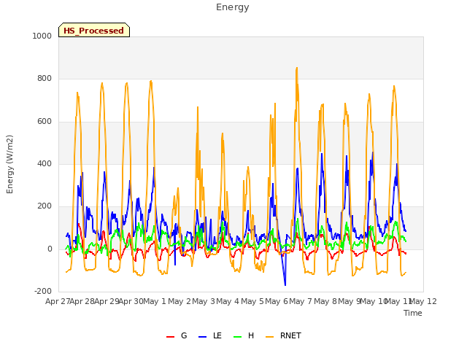
Task: Click the 1000 y-axis tick label
Action: coord(42,36)
